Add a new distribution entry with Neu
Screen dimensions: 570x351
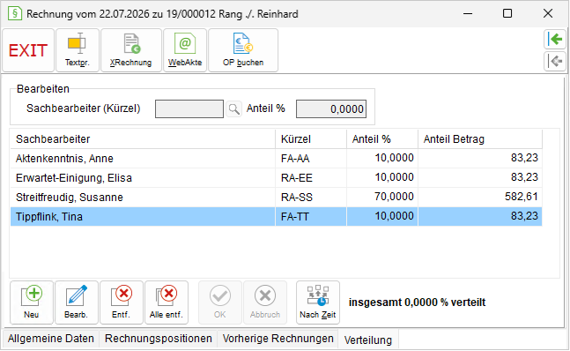click(32, 302)
